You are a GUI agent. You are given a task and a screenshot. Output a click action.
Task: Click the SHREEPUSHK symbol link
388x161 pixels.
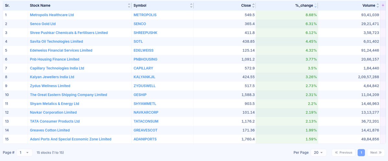[x=146, y=33]
